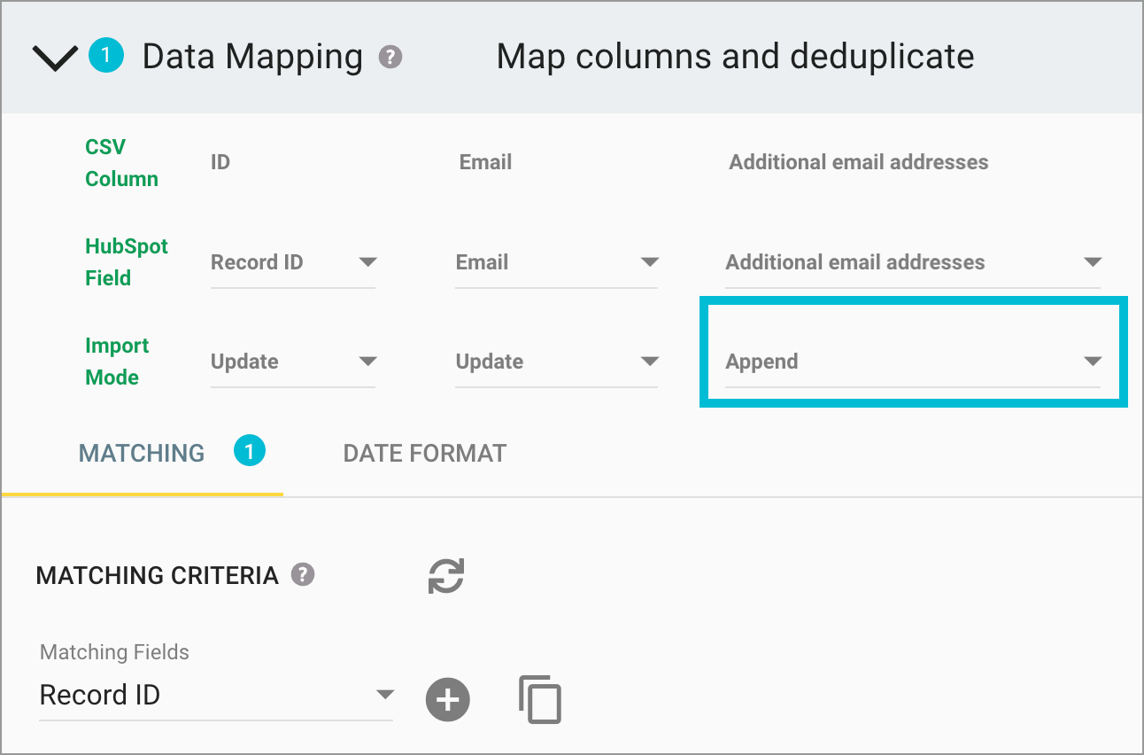
Task: Click the duplicate icon beside the plus button
Action: pos(540,699)
